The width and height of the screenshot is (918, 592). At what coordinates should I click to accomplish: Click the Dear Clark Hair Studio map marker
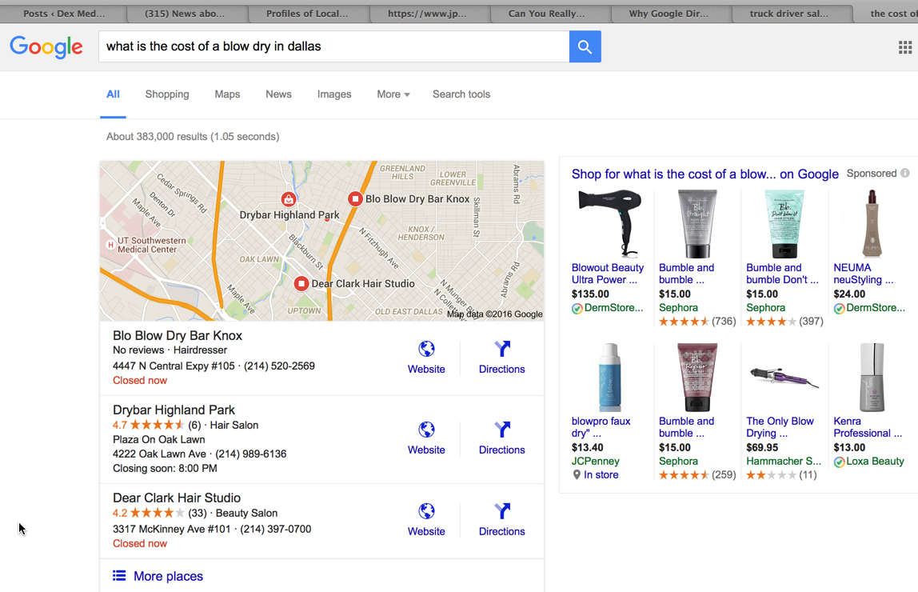(301, 284)
